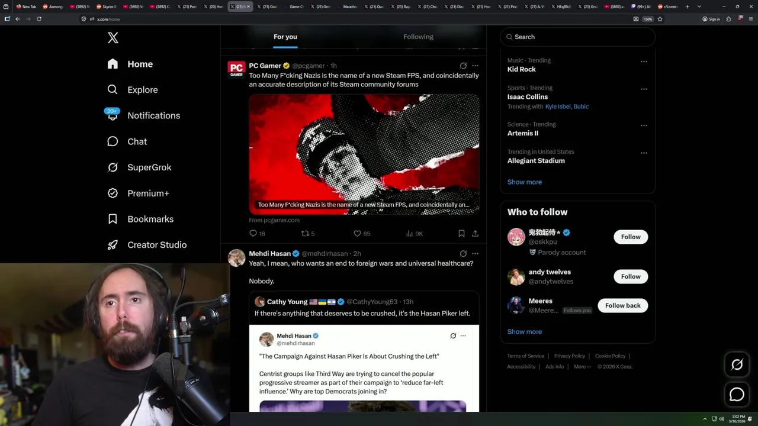Click the Search input field
The width and height of the screenshot is (758, 426).
(x=577, y=37)
